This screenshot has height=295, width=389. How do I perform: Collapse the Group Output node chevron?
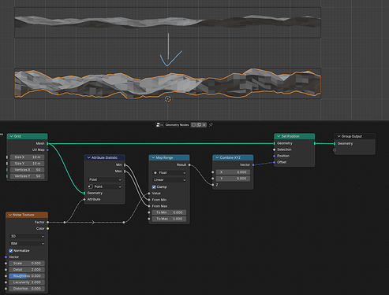pyautogui.click(x=339, y=136)
